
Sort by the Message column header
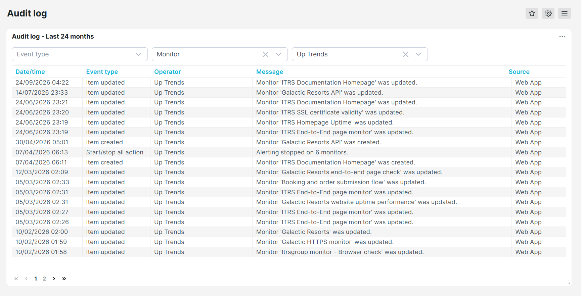[x=270, y=72]
